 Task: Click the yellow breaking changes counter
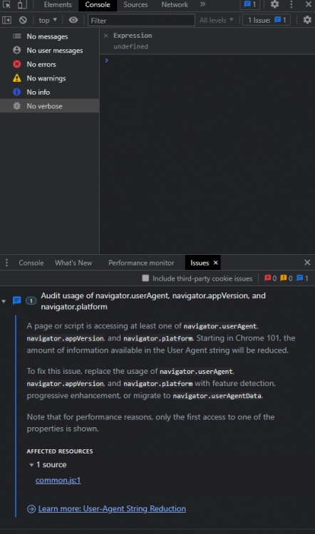point(286,278)
